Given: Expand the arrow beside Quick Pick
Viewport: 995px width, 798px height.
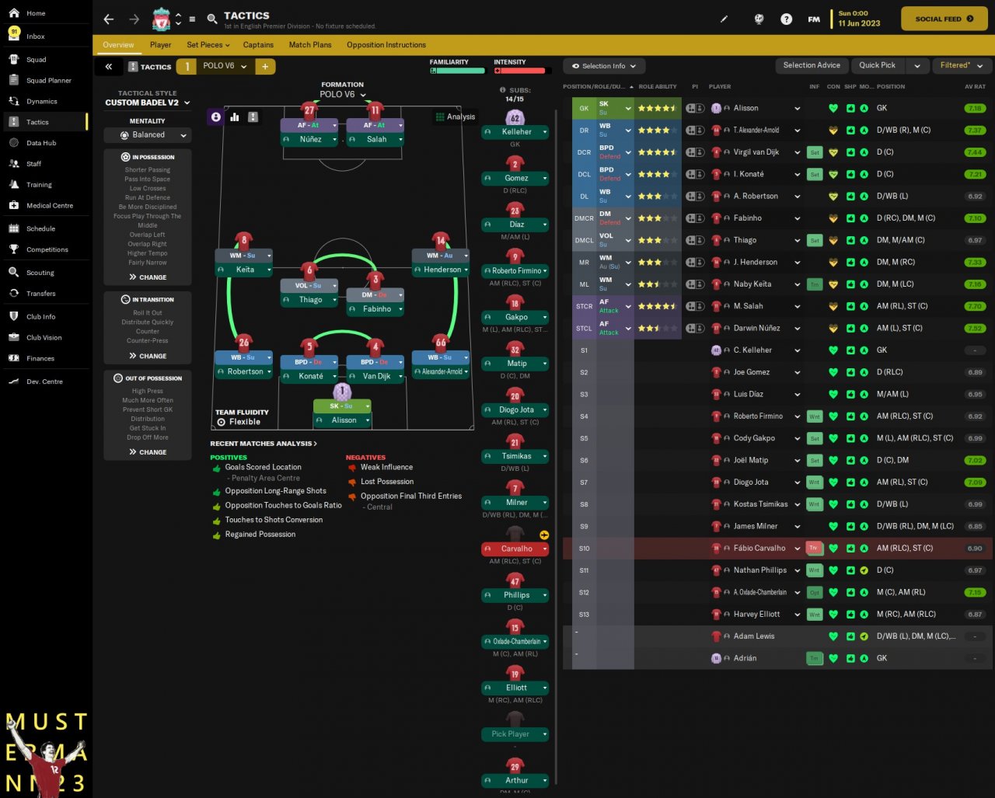Looking at the screenshot, I should point(917,66).
